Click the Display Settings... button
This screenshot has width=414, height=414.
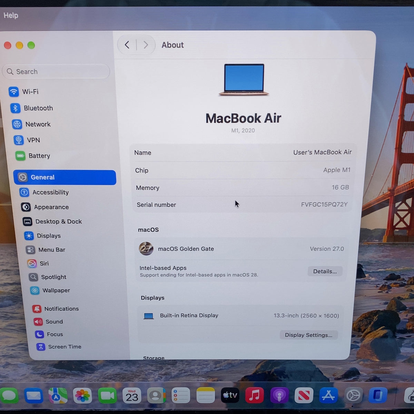309,335
